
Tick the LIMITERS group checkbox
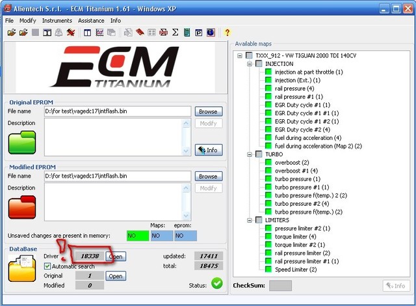pos(259,220)
